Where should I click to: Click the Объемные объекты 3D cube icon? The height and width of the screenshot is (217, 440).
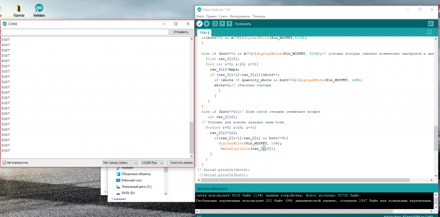point(118,174)
